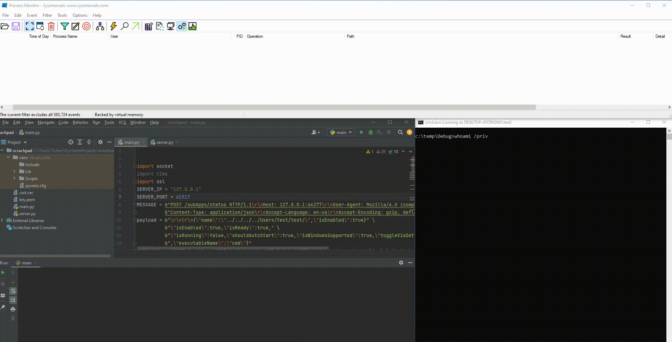Image resolution: width=672 pixels, height=342 pixels.
Task: Open the main run configuration dropdown
Action: tap(341, 132)
